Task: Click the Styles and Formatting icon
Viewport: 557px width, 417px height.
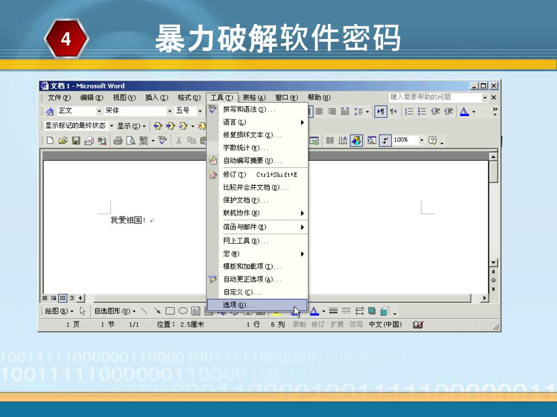Action: (x=49, y=111)
